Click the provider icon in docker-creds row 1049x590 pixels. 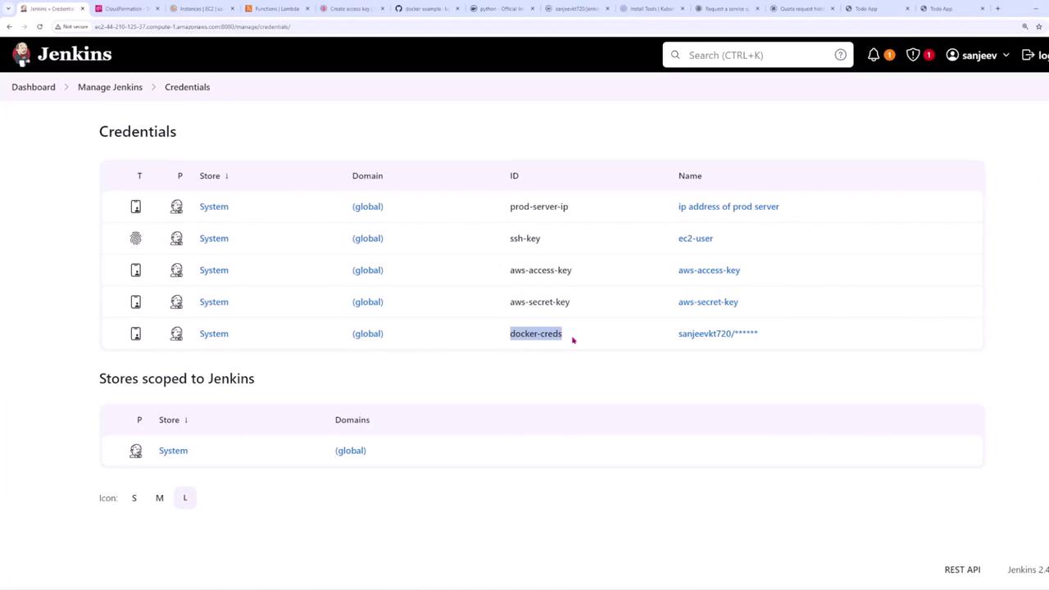pyautogui.click(x=176, y=334)
